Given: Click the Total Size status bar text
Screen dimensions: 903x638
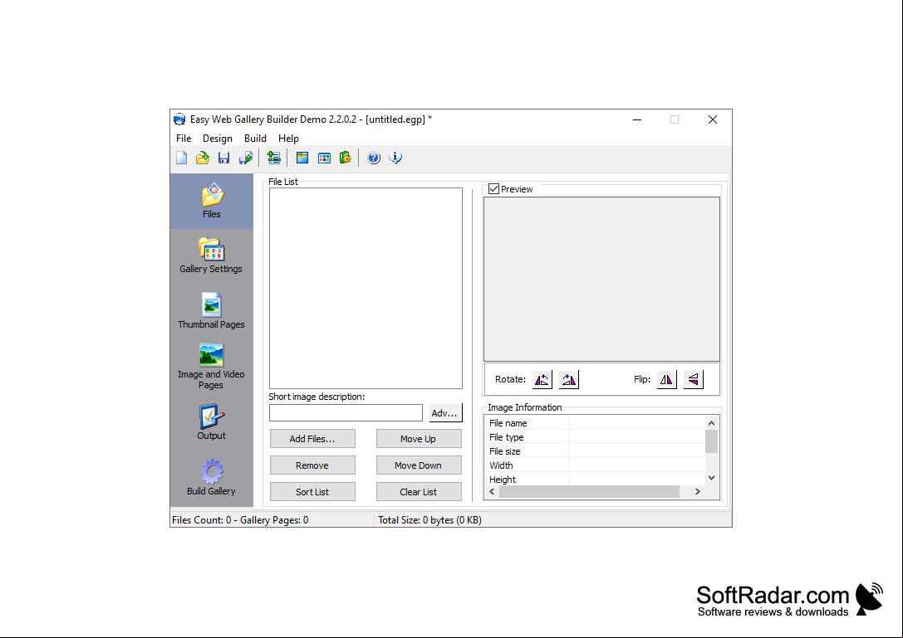Looking at the screenshot, I should tap(429, 520).
